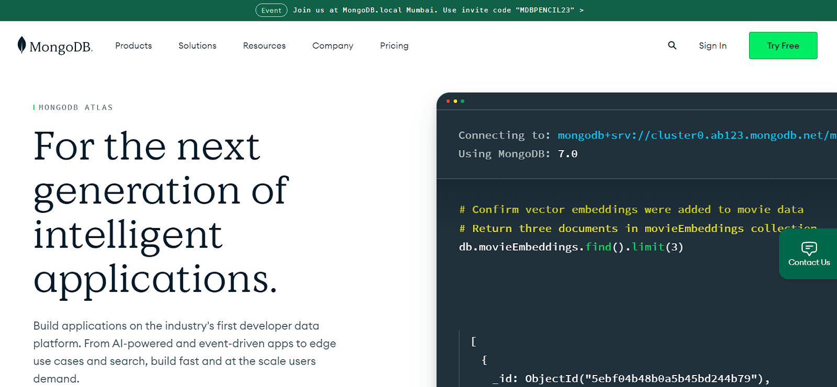Click the mongodb+srv connection string

tap(697, 135)
